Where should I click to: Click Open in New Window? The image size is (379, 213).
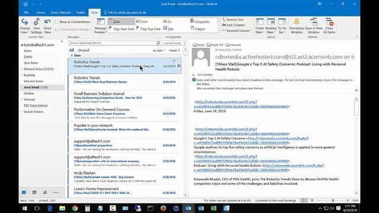click(313, 26)
